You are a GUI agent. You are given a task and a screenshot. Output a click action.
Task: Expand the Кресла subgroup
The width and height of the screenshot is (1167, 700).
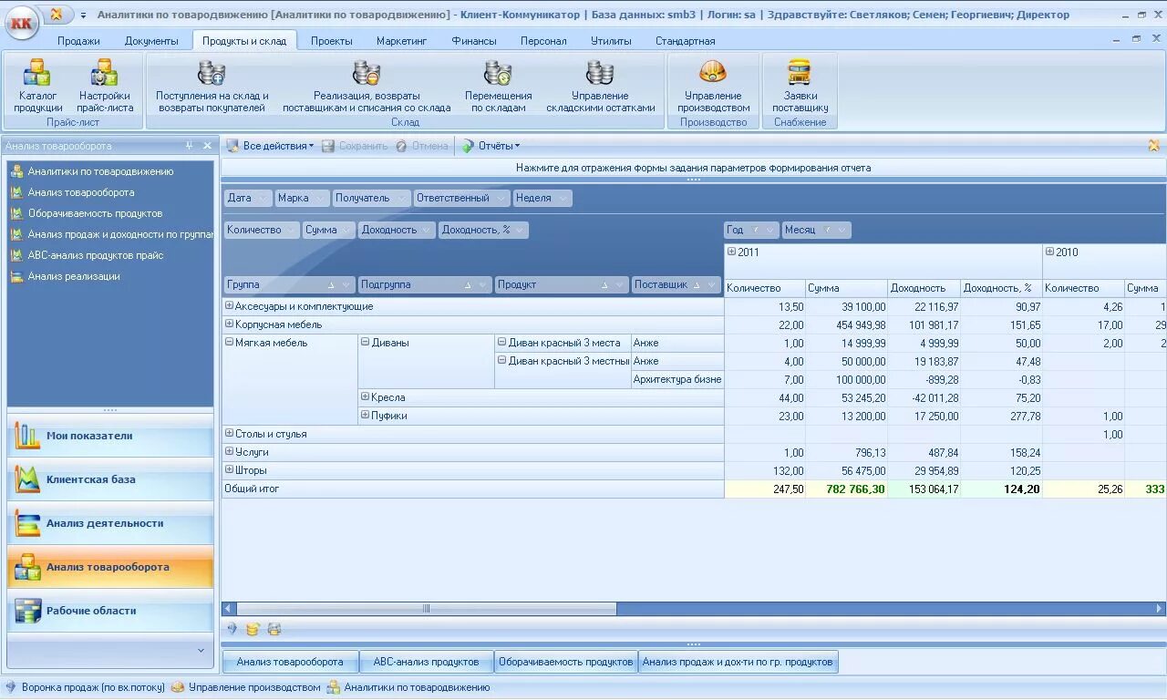click(365, 397)
